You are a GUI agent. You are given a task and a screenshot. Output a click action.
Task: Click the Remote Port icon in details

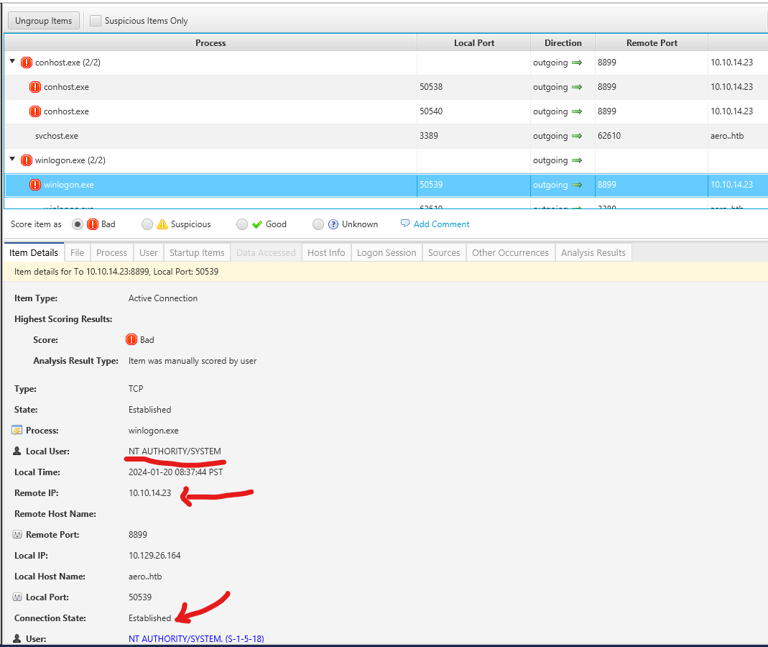[17, 535]
